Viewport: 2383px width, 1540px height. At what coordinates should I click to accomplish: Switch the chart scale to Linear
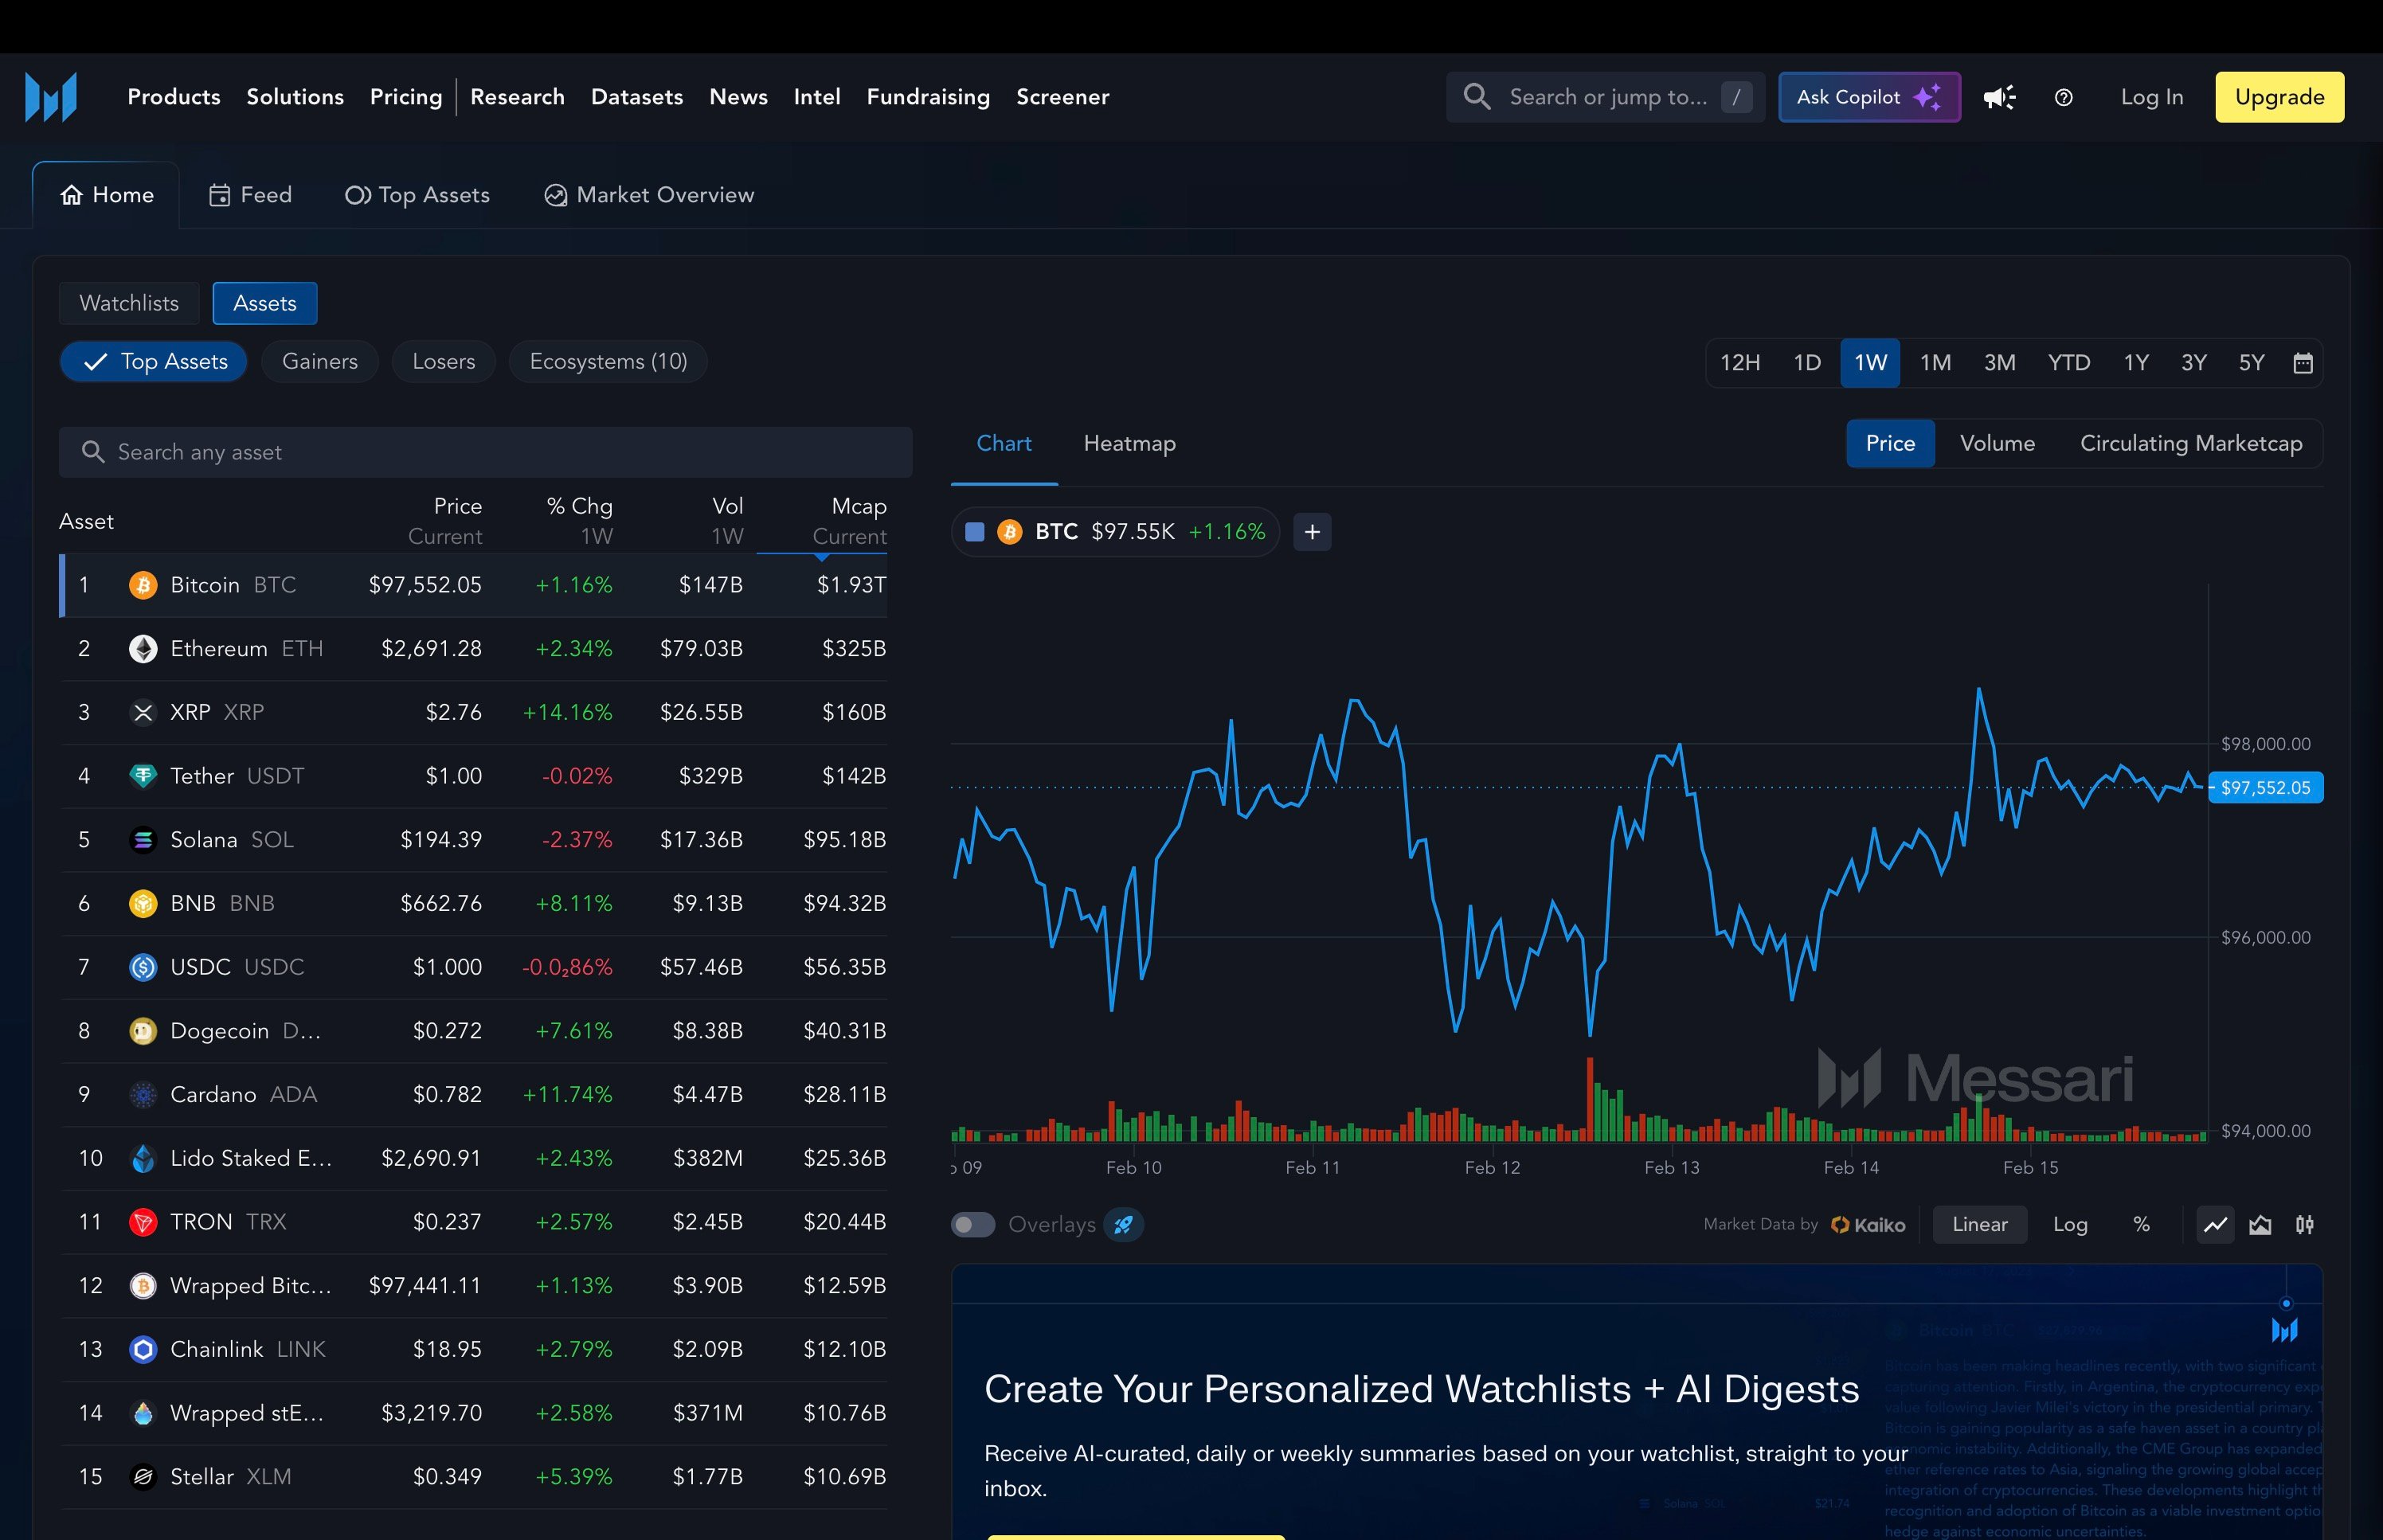coord(1980,1224)
